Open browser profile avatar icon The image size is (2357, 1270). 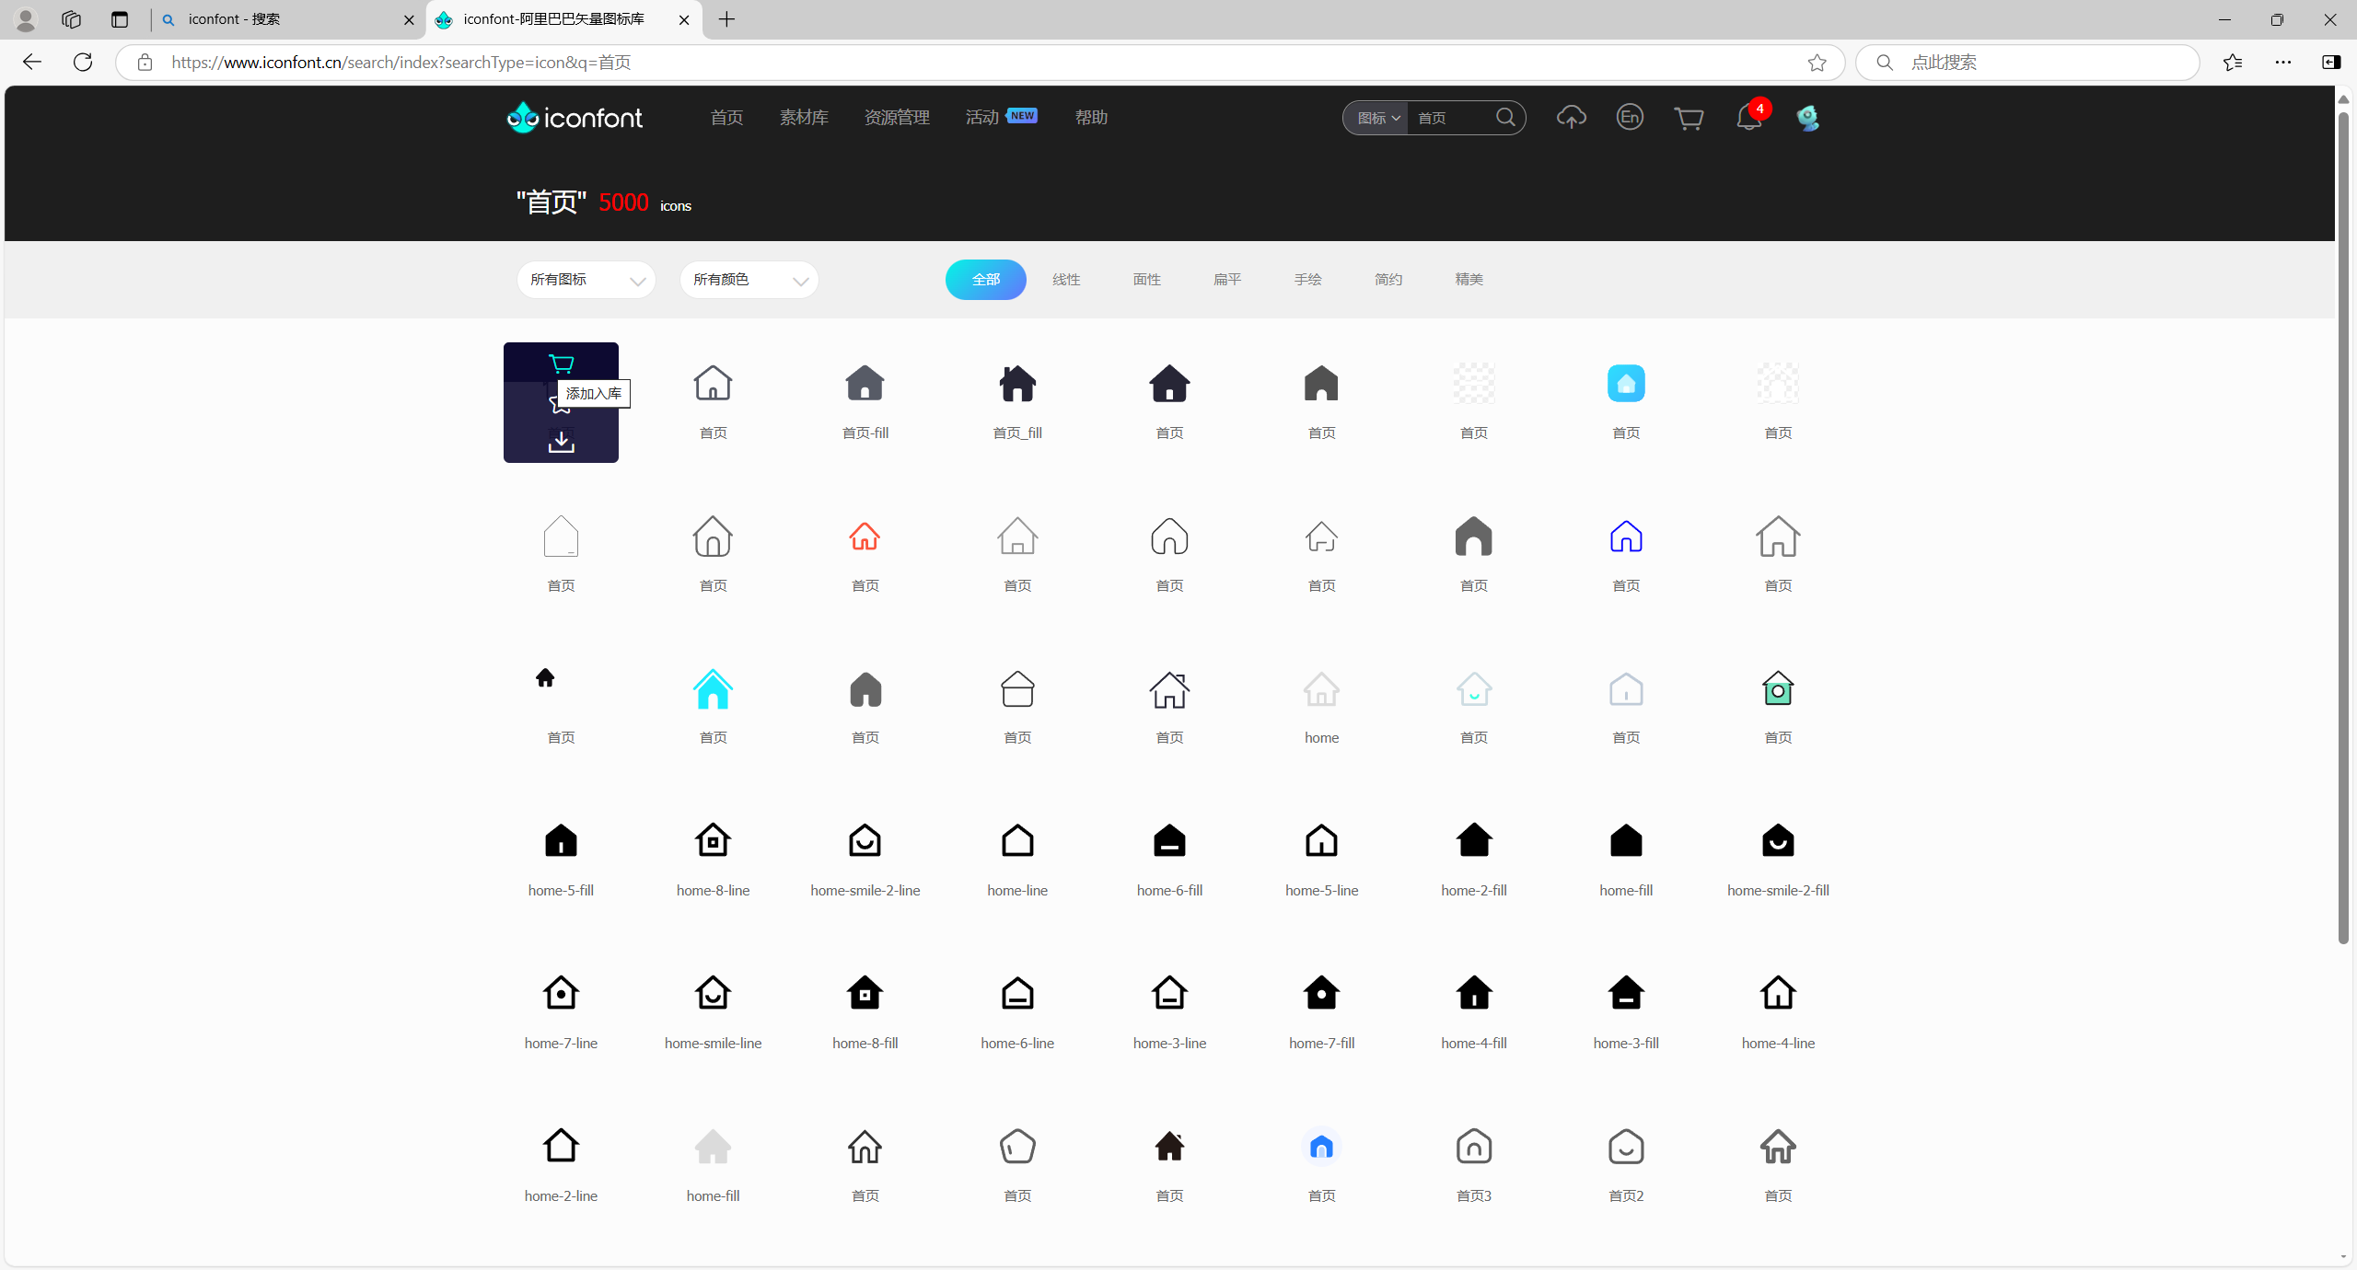[26, 19]
